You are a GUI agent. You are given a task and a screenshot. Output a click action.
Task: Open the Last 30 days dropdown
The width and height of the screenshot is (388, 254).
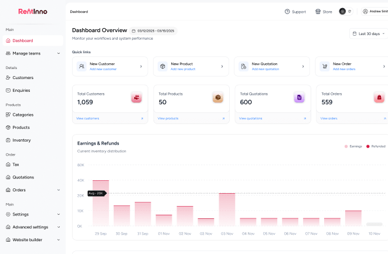click(x=369, y=33)
